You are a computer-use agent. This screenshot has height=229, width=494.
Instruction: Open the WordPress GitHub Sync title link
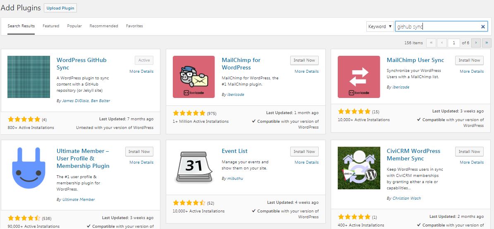tap(81, 64)
